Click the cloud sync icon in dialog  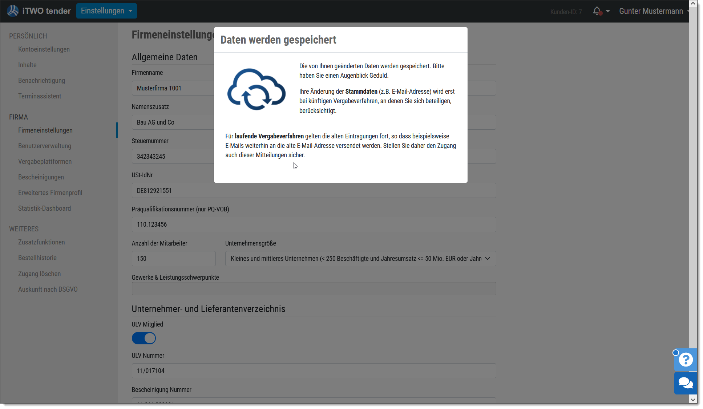click(256, 89)
